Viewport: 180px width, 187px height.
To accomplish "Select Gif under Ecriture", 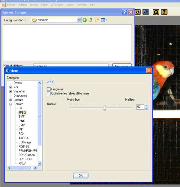I will pyautogui.click(x=20, y=108).
